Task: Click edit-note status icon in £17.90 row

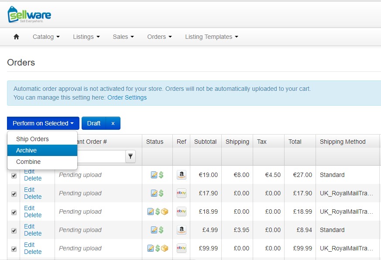Action: [154, 193]
